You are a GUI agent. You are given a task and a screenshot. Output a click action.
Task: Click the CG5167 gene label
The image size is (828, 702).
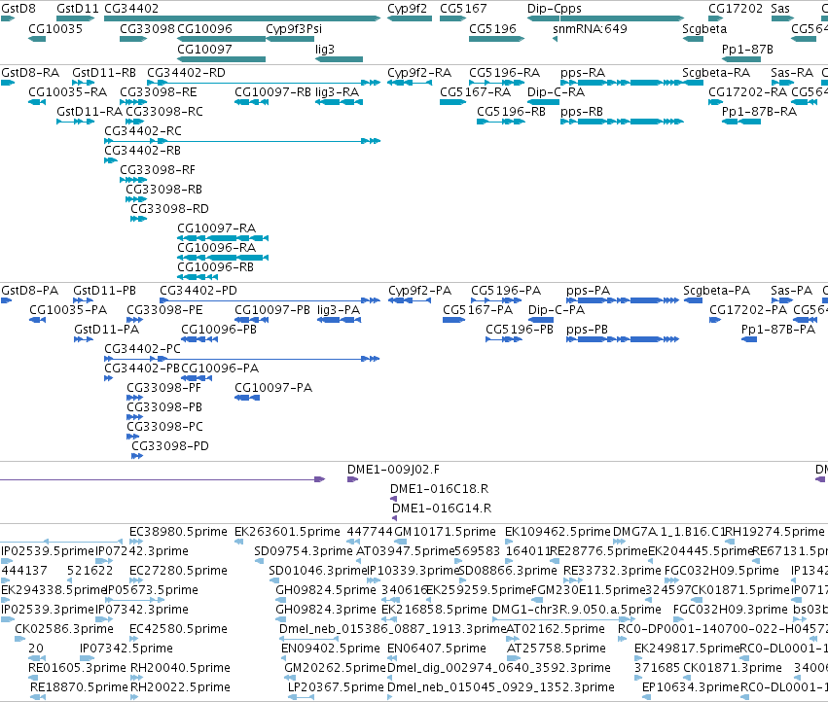point(463,9)
